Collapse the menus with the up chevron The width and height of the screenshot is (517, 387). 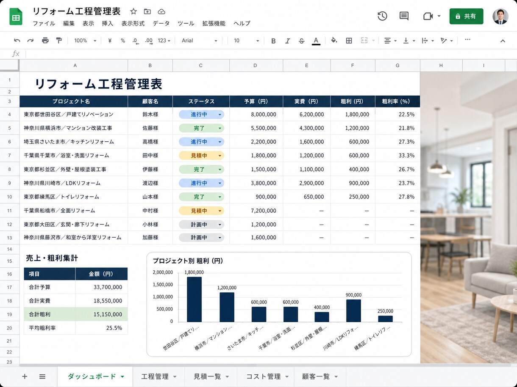(503, 41)
